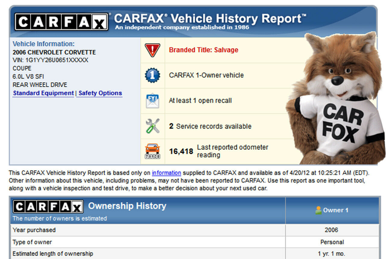Click the Car Fox mascot image
This screenshot has width=386, height=259.
pos(335,98)
